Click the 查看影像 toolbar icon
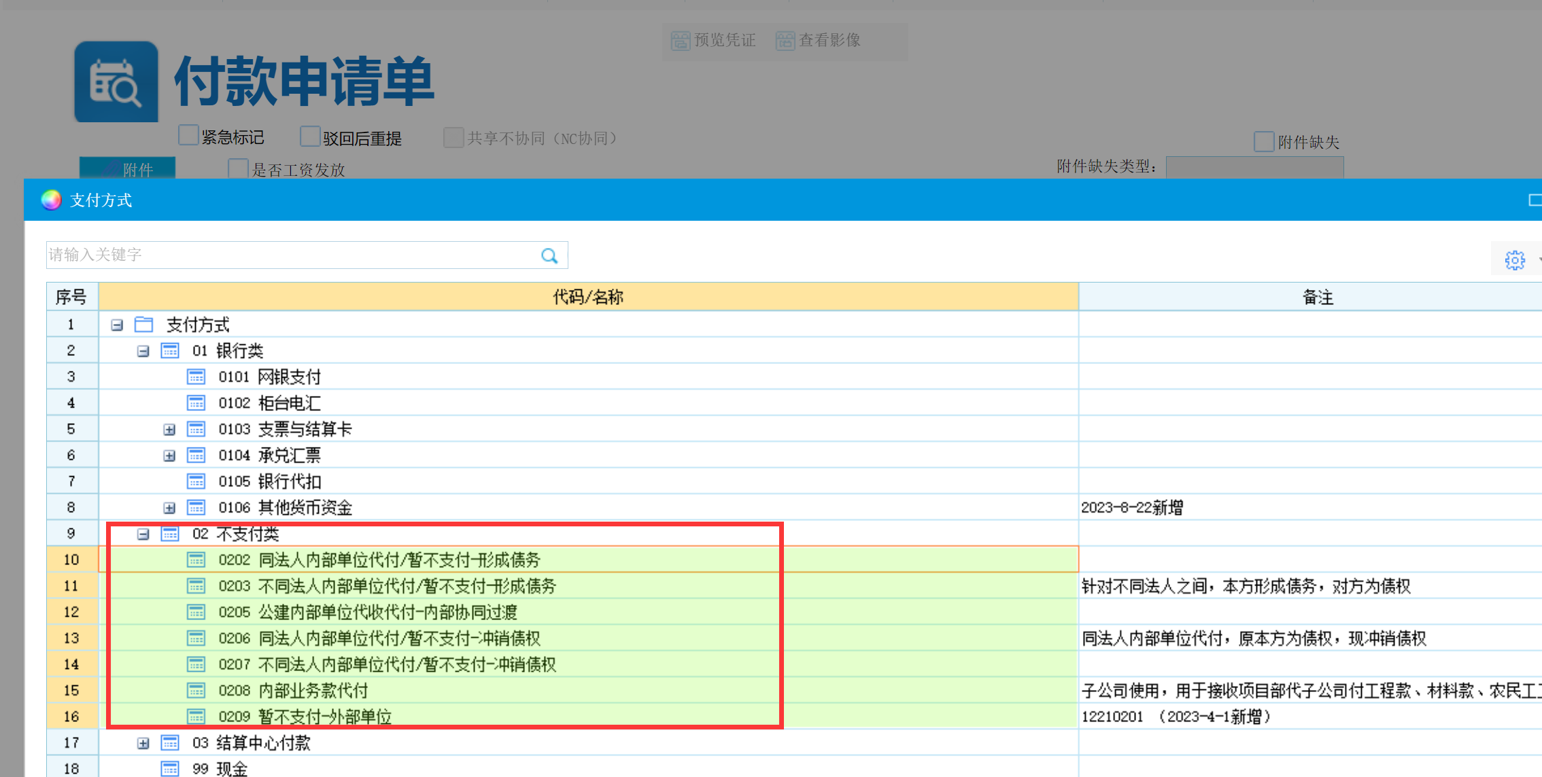Screen dimensions: 1542x777 (x=785, y=40)
